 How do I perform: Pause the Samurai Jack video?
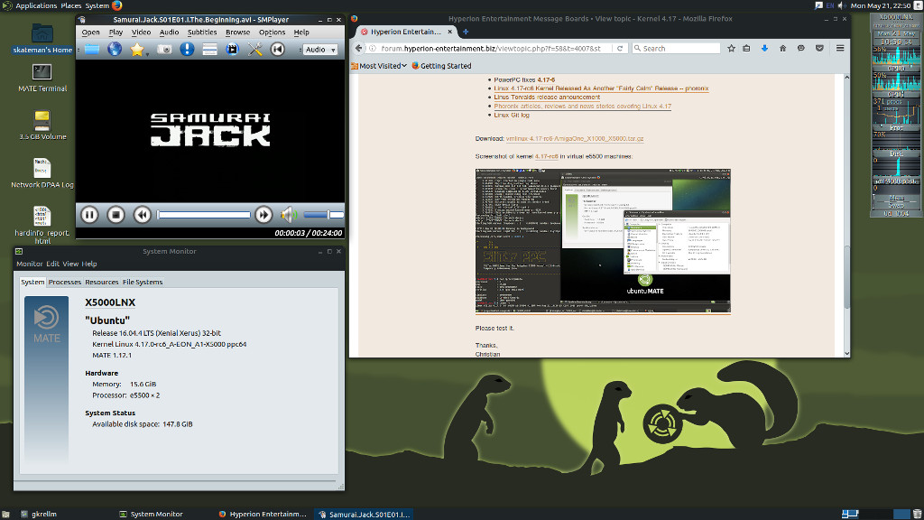pos(89,215)
